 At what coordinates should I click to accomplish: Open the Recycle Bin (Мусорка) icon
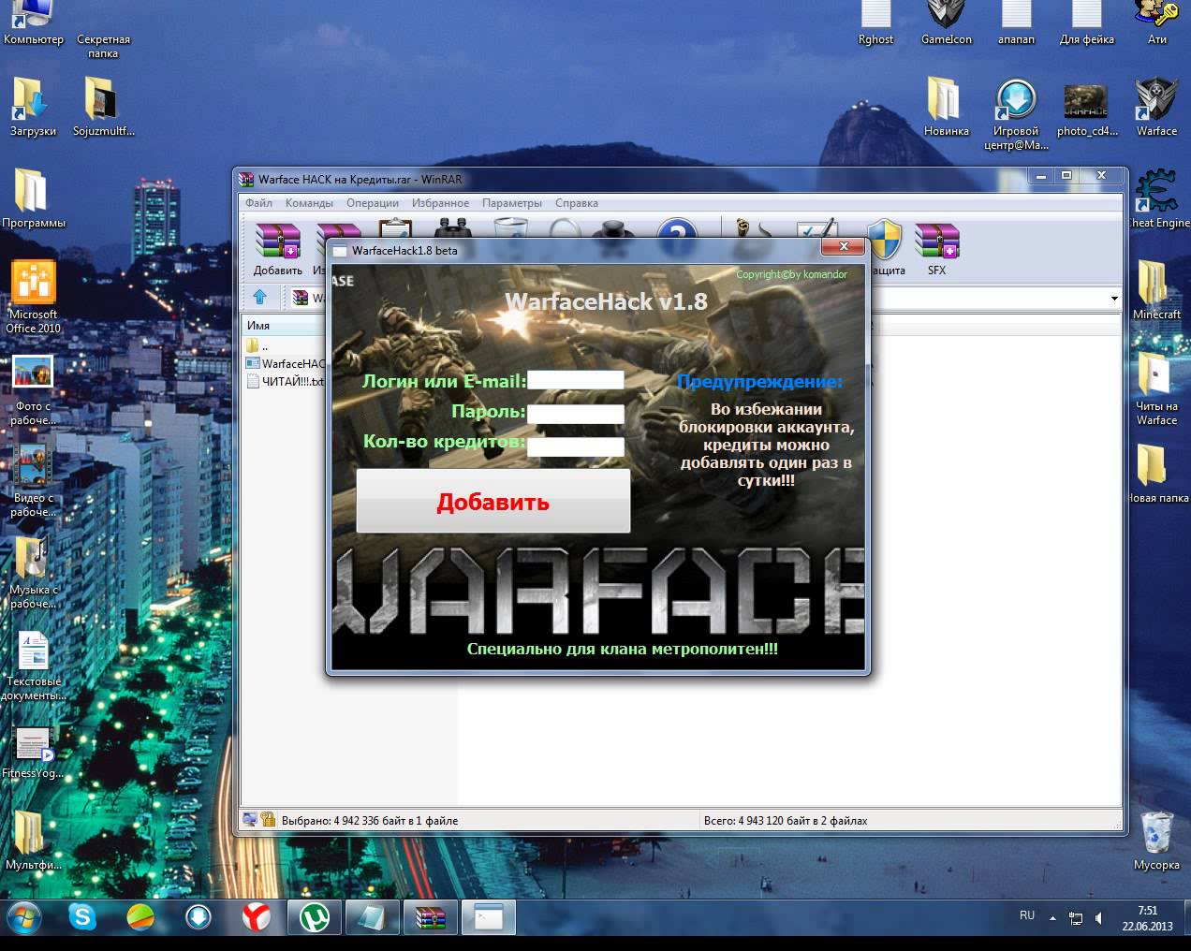coord(1156,840)
